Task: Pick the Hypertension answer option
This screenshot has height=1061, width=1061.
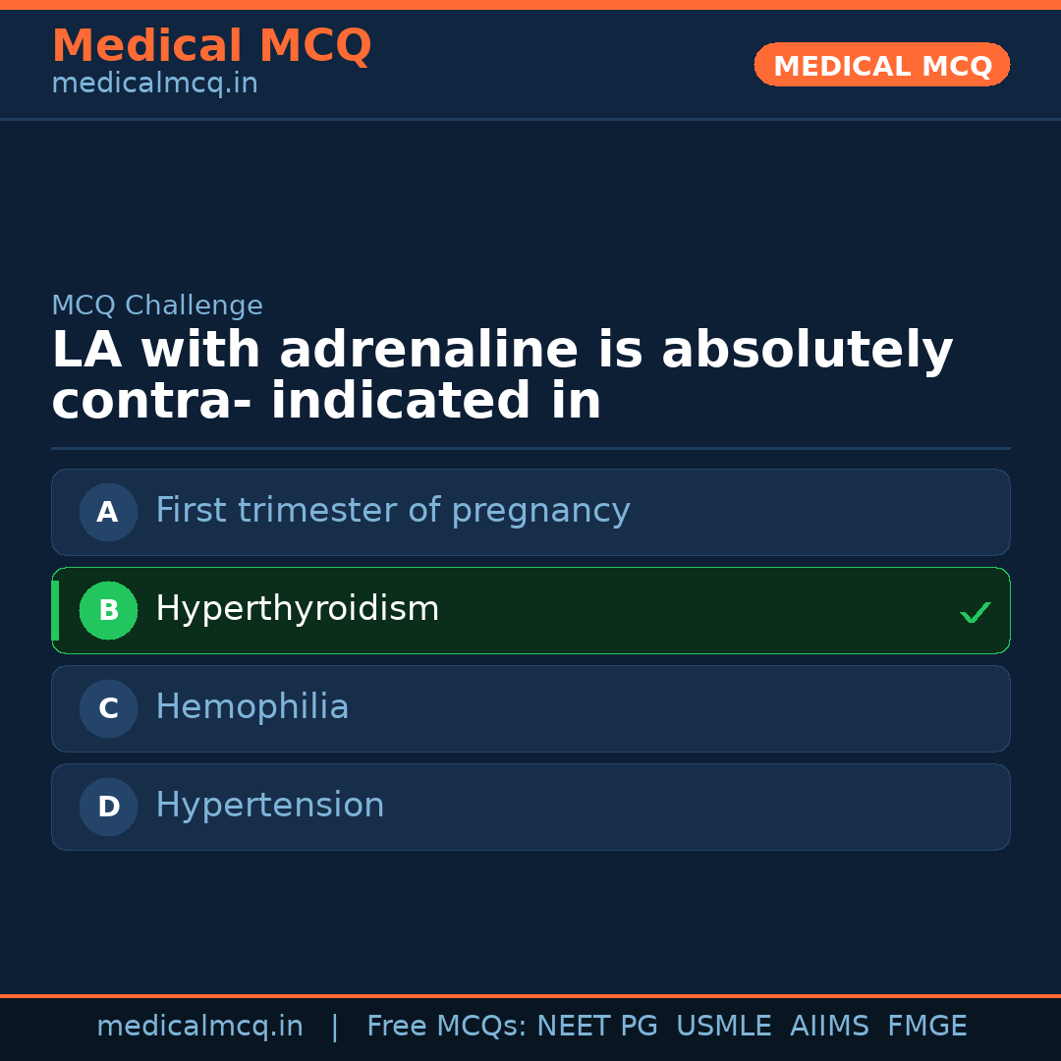Action: tap(270, 806)
